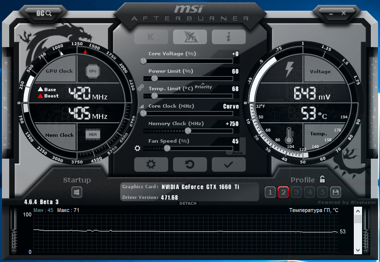Toggle the power and temp limit link icon
This screenshot has height=262, width=380.
pos(141,87)
